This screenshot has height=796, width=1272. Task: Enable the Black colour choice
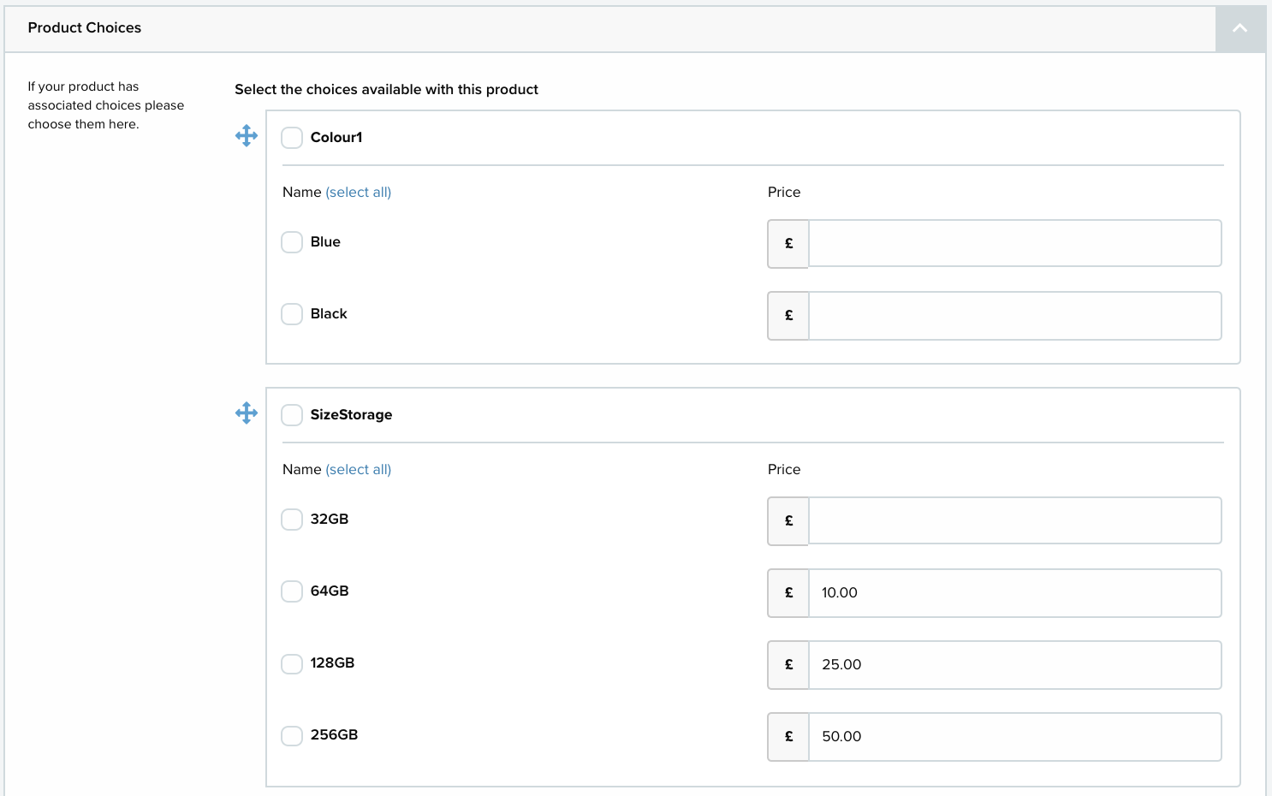(x=292, y=314)
